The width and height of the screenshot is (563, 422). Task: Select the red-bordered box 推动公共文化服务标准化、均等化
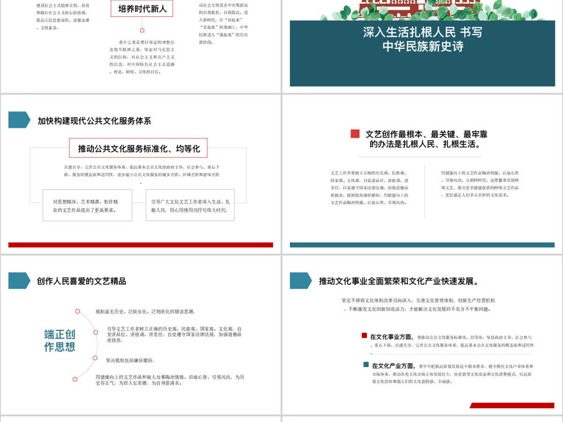pos(138,148)
